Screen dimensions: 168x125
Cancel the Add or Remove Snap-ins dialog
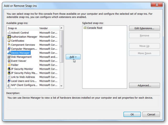click(x=151, y=114)
